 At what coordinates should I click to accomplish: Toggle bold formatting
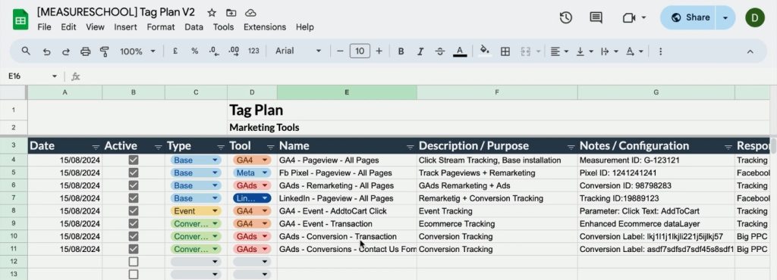[x=401, y=51]
